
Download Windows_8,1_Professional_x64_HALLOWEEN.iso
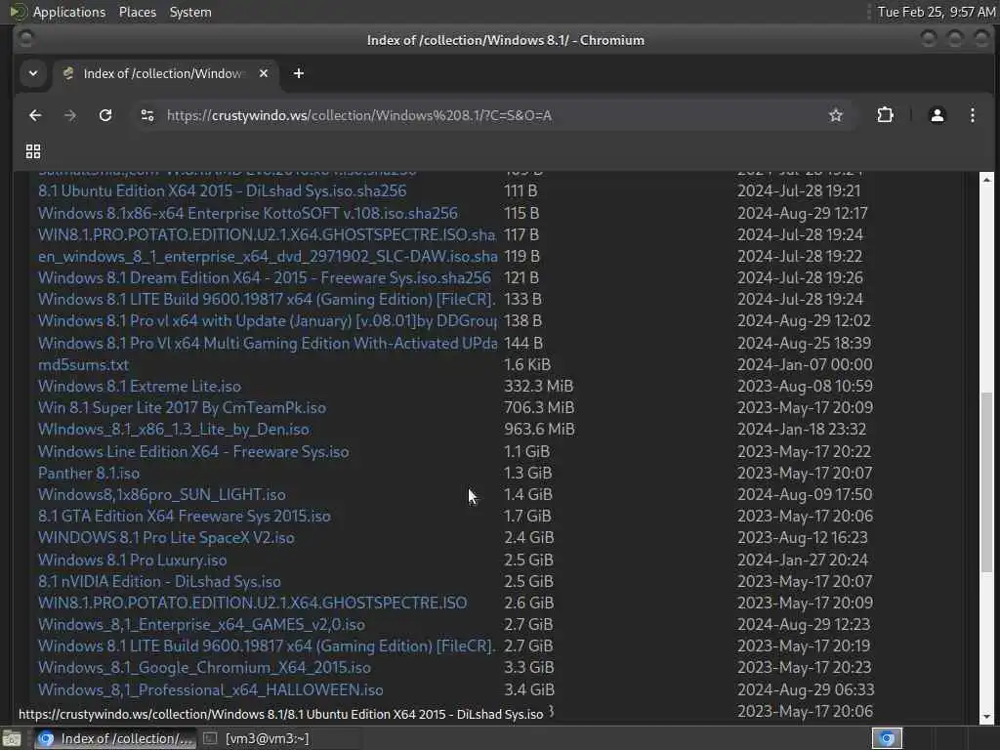[x=211, y=690]
